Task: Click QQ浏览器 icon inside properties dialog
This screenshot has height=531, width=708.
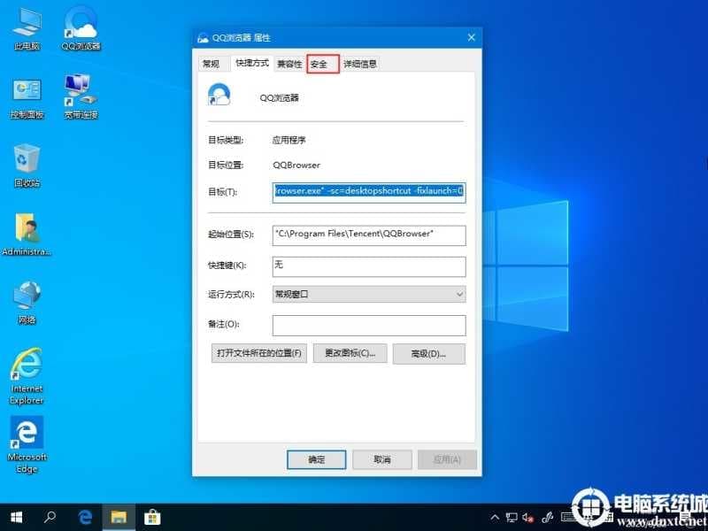Action: pos(219,95)
